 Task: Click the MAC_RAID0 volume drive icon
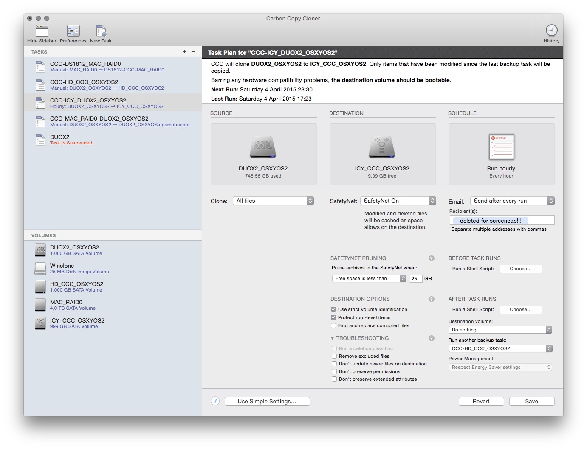(x=40, y=305)
